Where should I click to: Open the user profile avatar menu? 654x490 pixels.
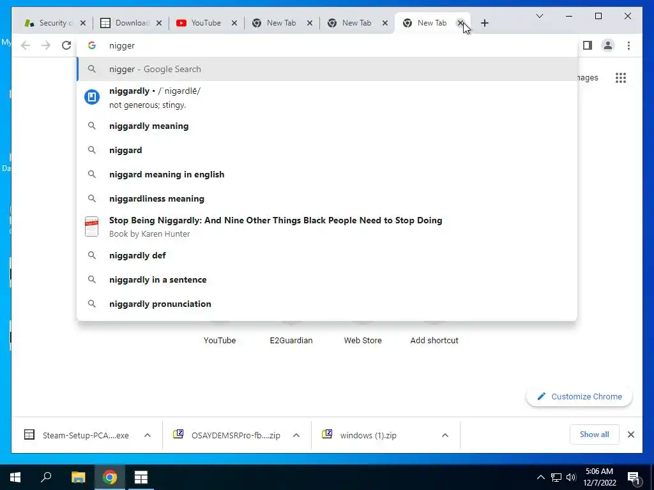[x=608, y=45]
